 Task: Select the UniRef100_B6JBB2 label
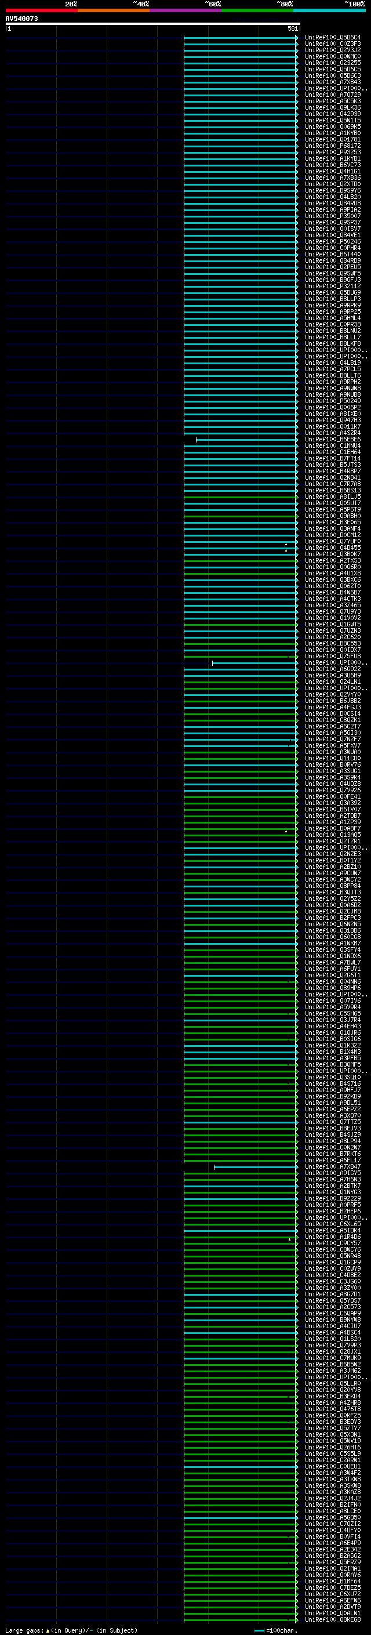click(333, 701)
